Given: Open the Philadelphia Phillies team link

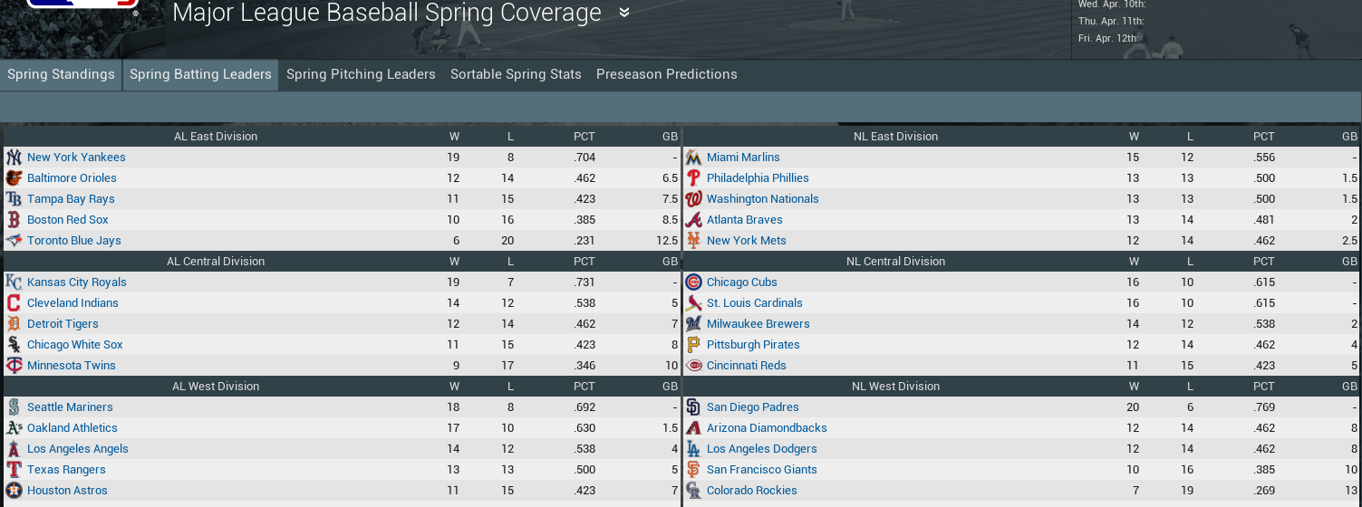Looking at the screenshot, I should pyautogui.click(x=758, y=178).
